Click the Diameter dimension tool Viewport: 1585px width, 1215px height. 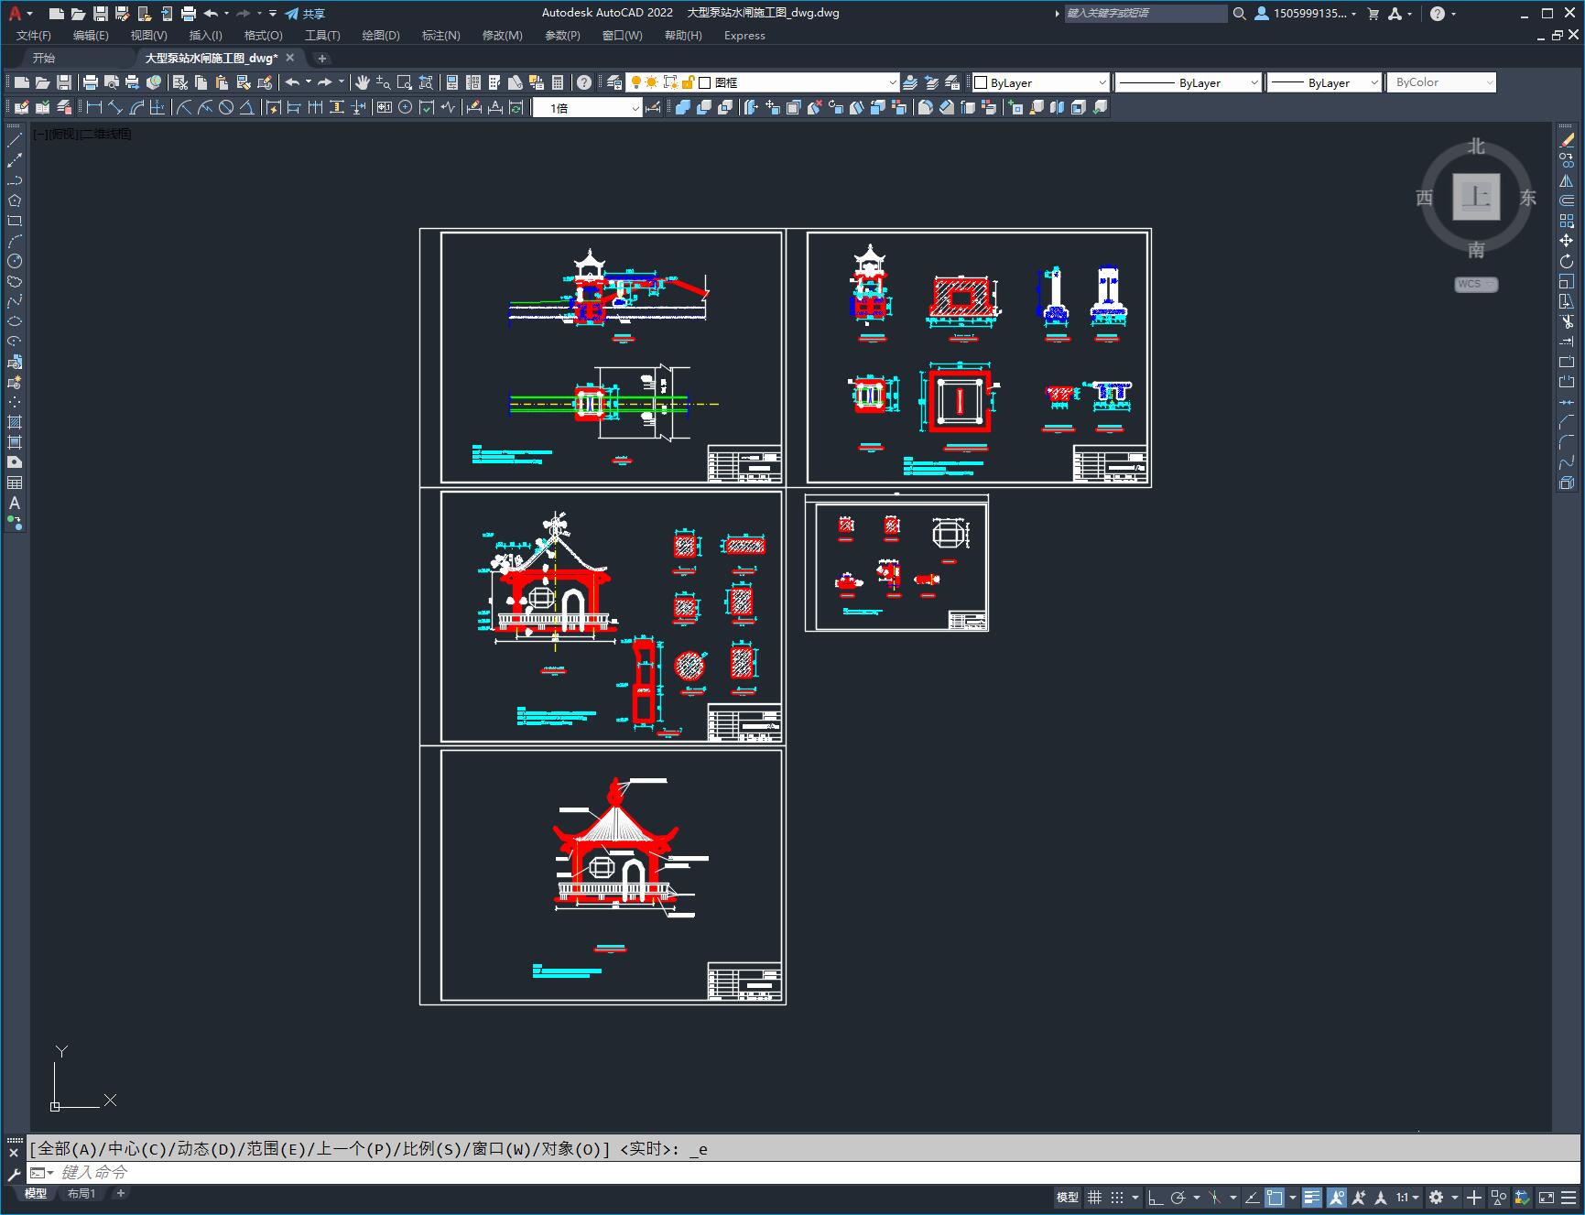click(x=226, y=107)
